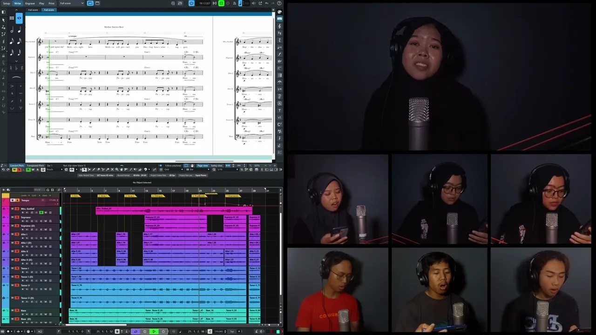Switch to Play mode
Screen dimensions: 596x335
coord(41,3)
